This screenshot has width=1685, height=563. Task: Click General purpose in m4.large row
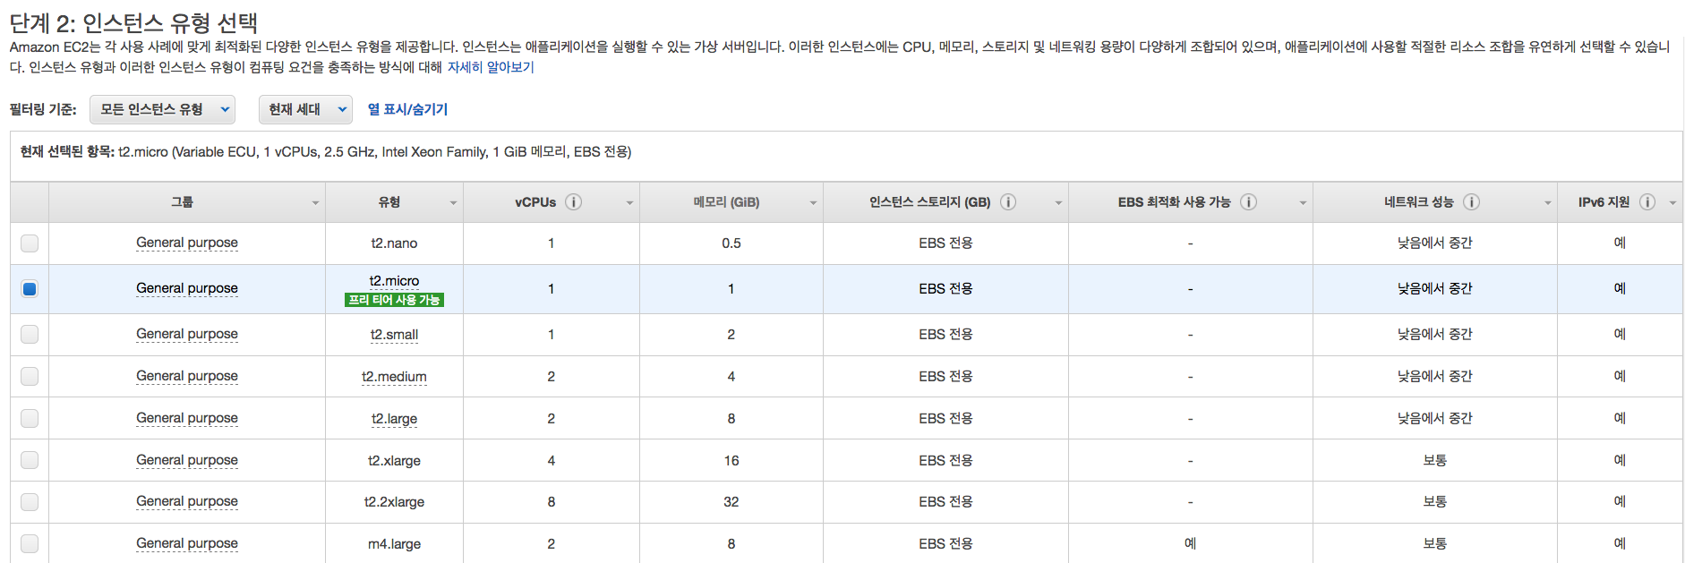click(x=187, y=543)
